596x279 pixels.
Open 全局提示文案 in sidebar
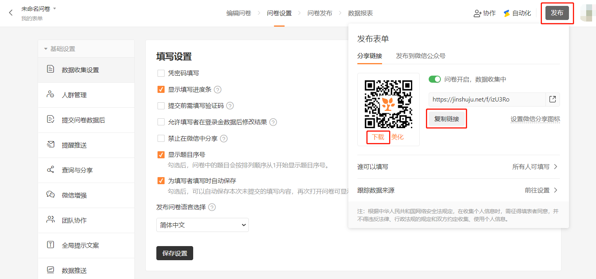86,245
